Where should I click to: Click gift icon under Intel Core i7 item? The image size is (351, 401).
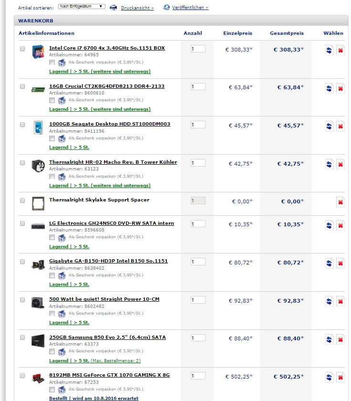coord(62,63)
